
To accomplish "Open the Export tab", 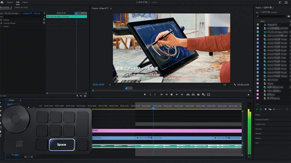I will point(25,2).
